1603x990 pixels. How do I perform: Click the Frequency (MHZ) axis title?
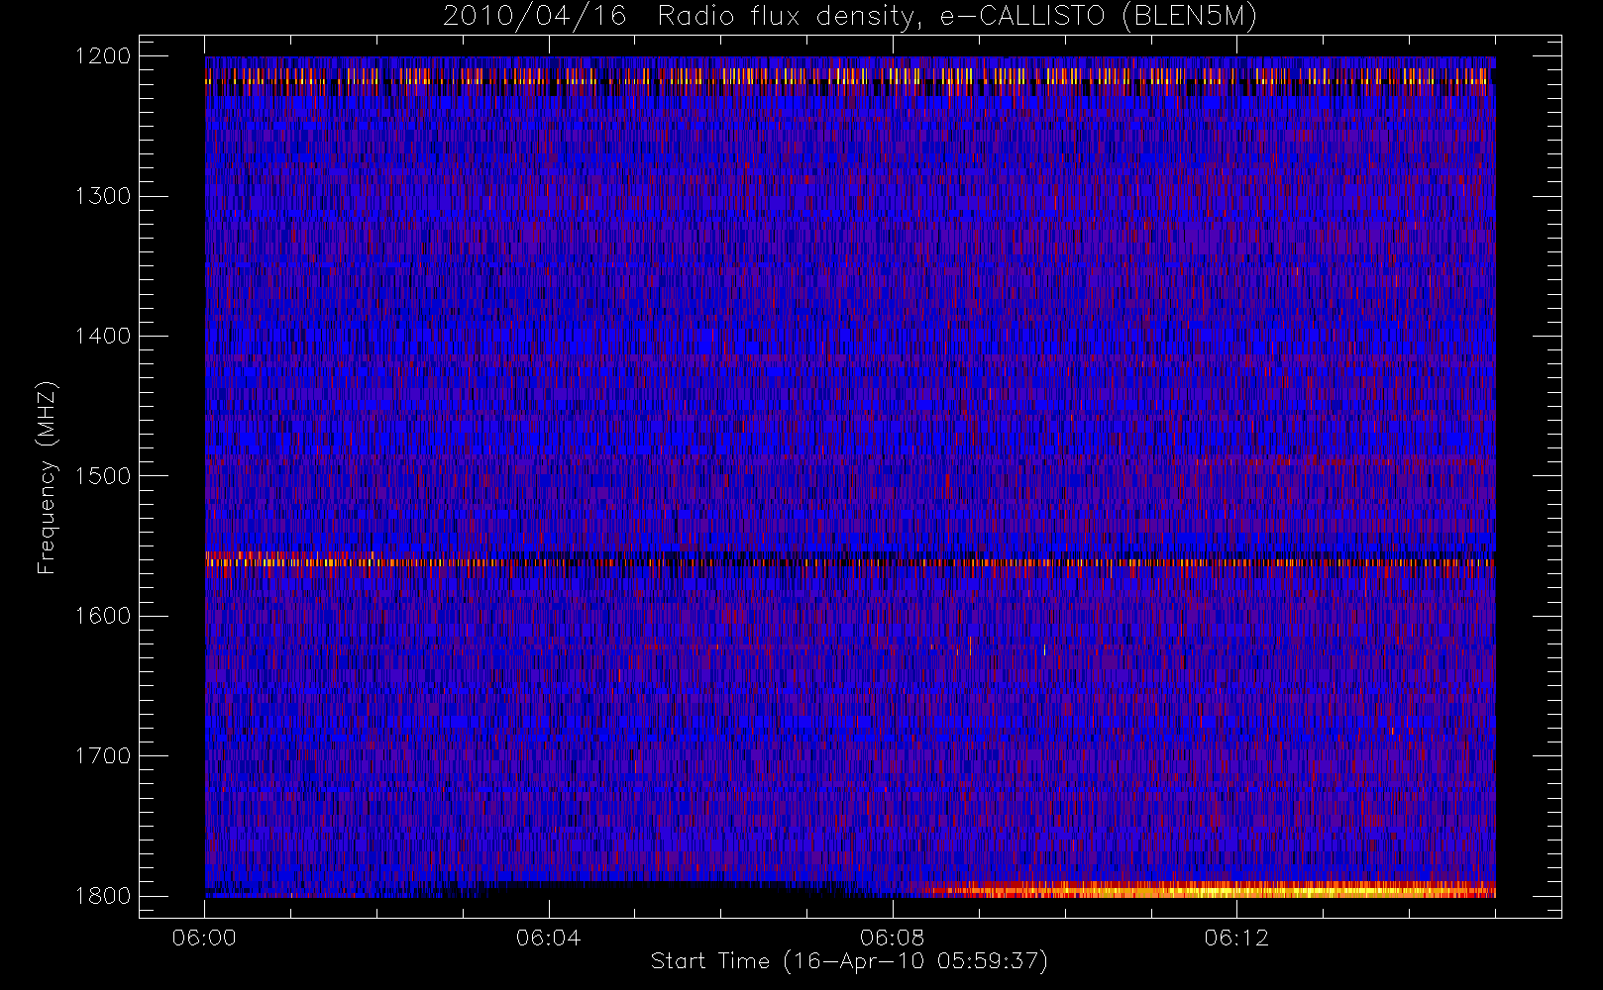47,477
